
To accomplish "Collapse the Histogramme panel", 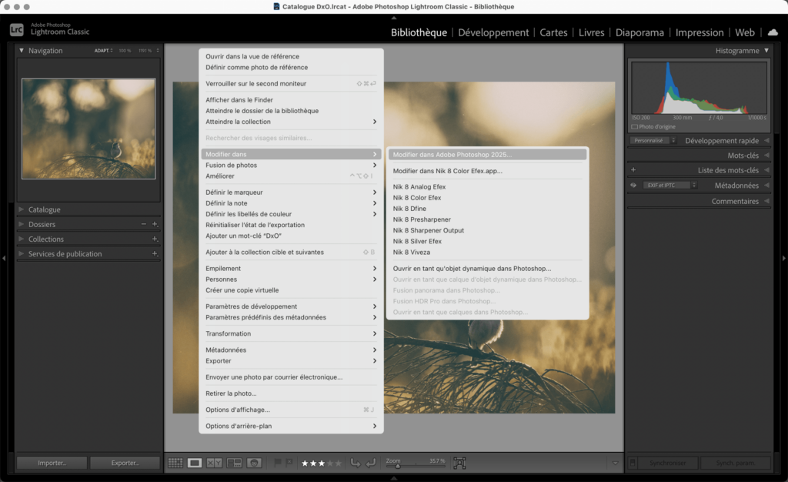I will pyautogui.click(x=766, y=50).
